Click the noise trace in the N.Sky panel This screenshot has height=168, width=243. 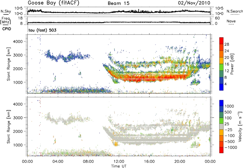(x=119, y=12)
